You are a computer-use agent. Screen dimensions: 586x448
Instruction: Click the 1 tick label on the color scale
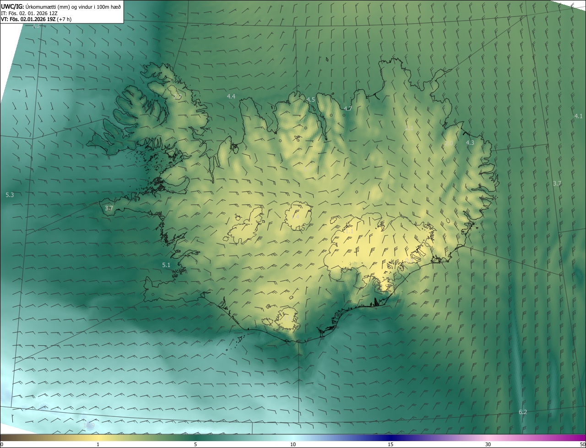[x=98, y=444]
